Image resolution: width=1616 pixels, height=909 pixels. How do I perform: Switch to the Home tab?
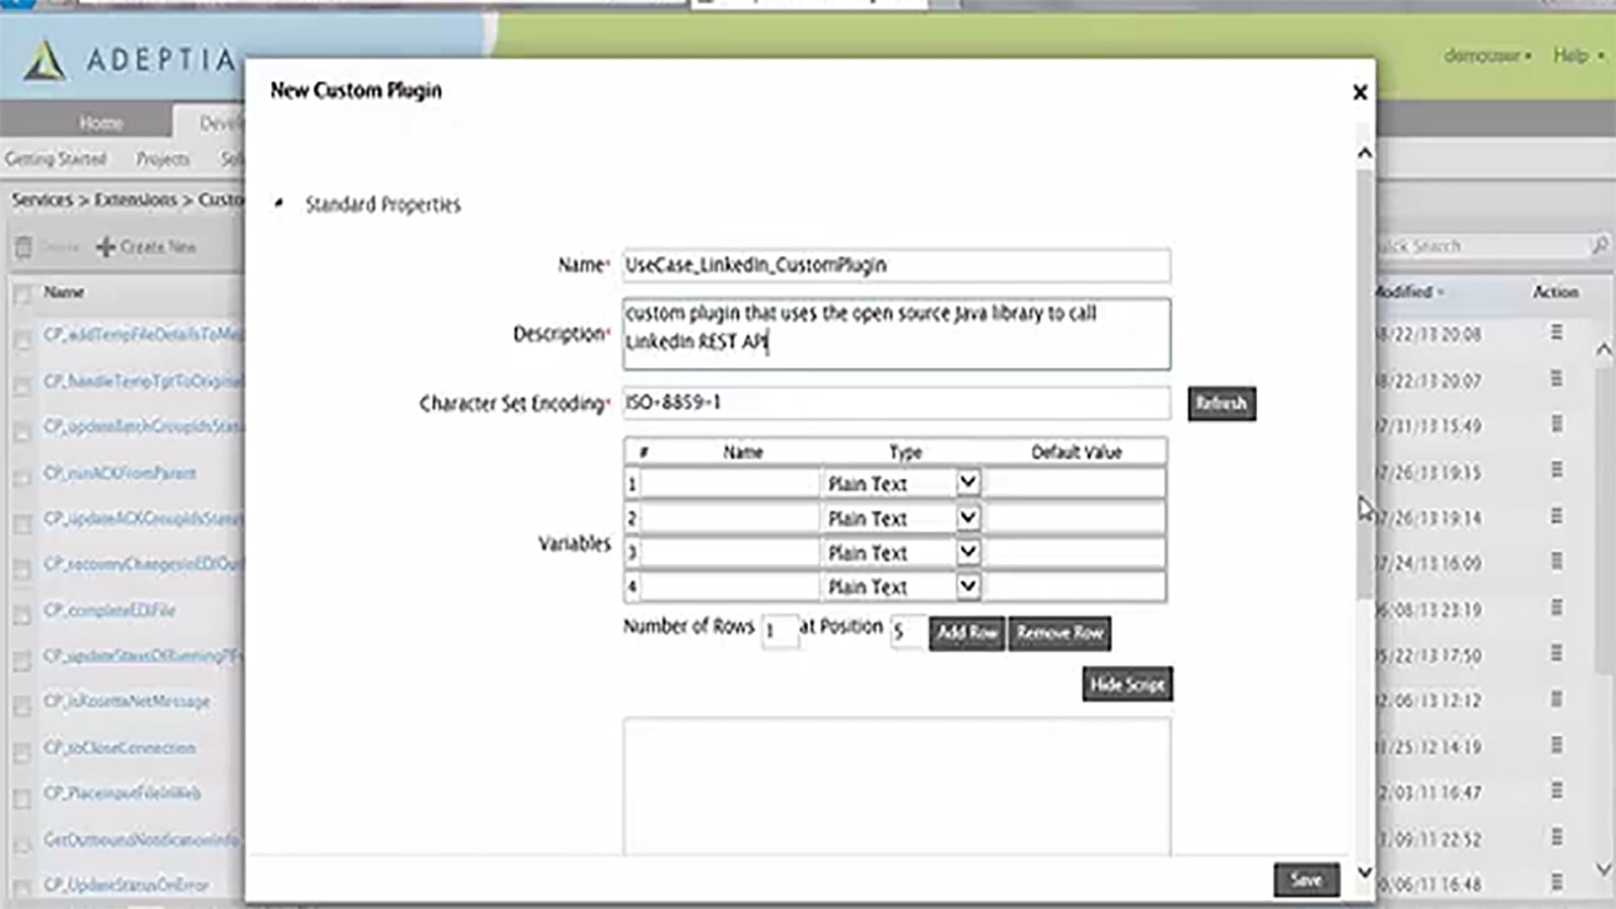point(101,123)
